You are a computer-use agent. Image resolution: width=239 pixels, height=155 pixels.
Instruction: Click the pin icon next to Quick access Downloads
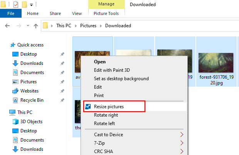tap(62, 63)
